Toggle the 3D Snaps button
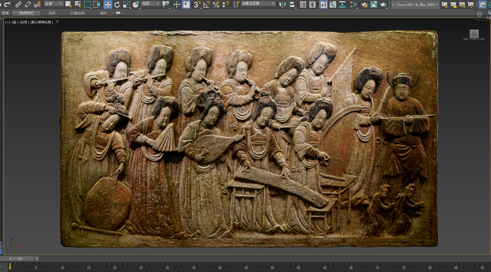 (197, 4)
